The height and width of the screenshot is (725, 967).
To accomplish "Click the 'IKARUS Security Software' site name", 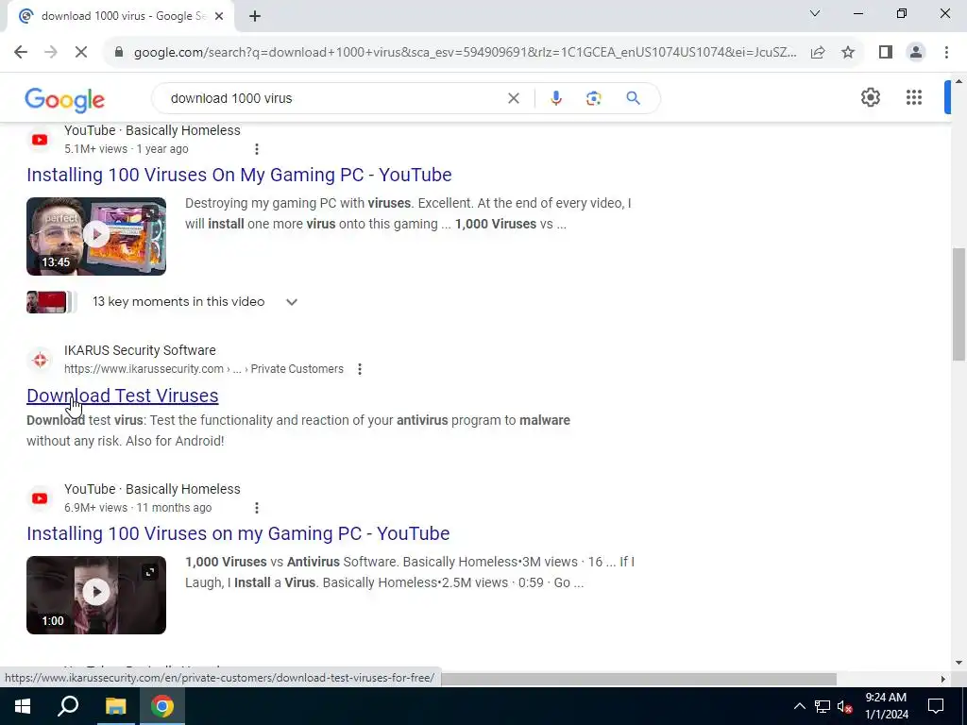I will click(140, 350).
